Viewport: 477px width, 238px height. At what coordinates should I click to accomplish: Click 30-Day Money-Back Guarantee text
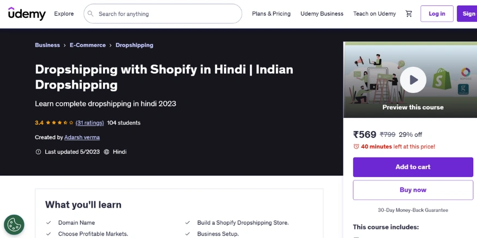413,210
